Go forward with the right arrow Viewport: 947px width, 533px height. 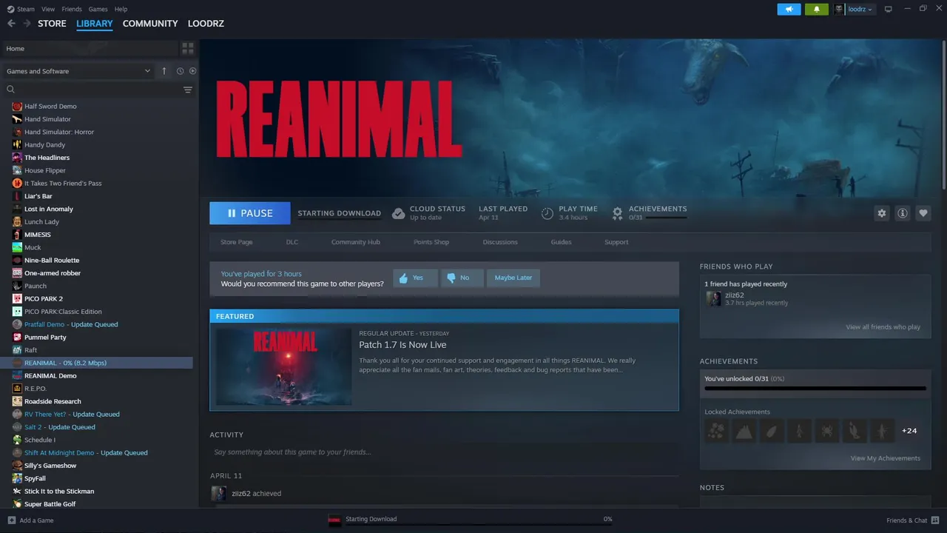tap(27, 24)
